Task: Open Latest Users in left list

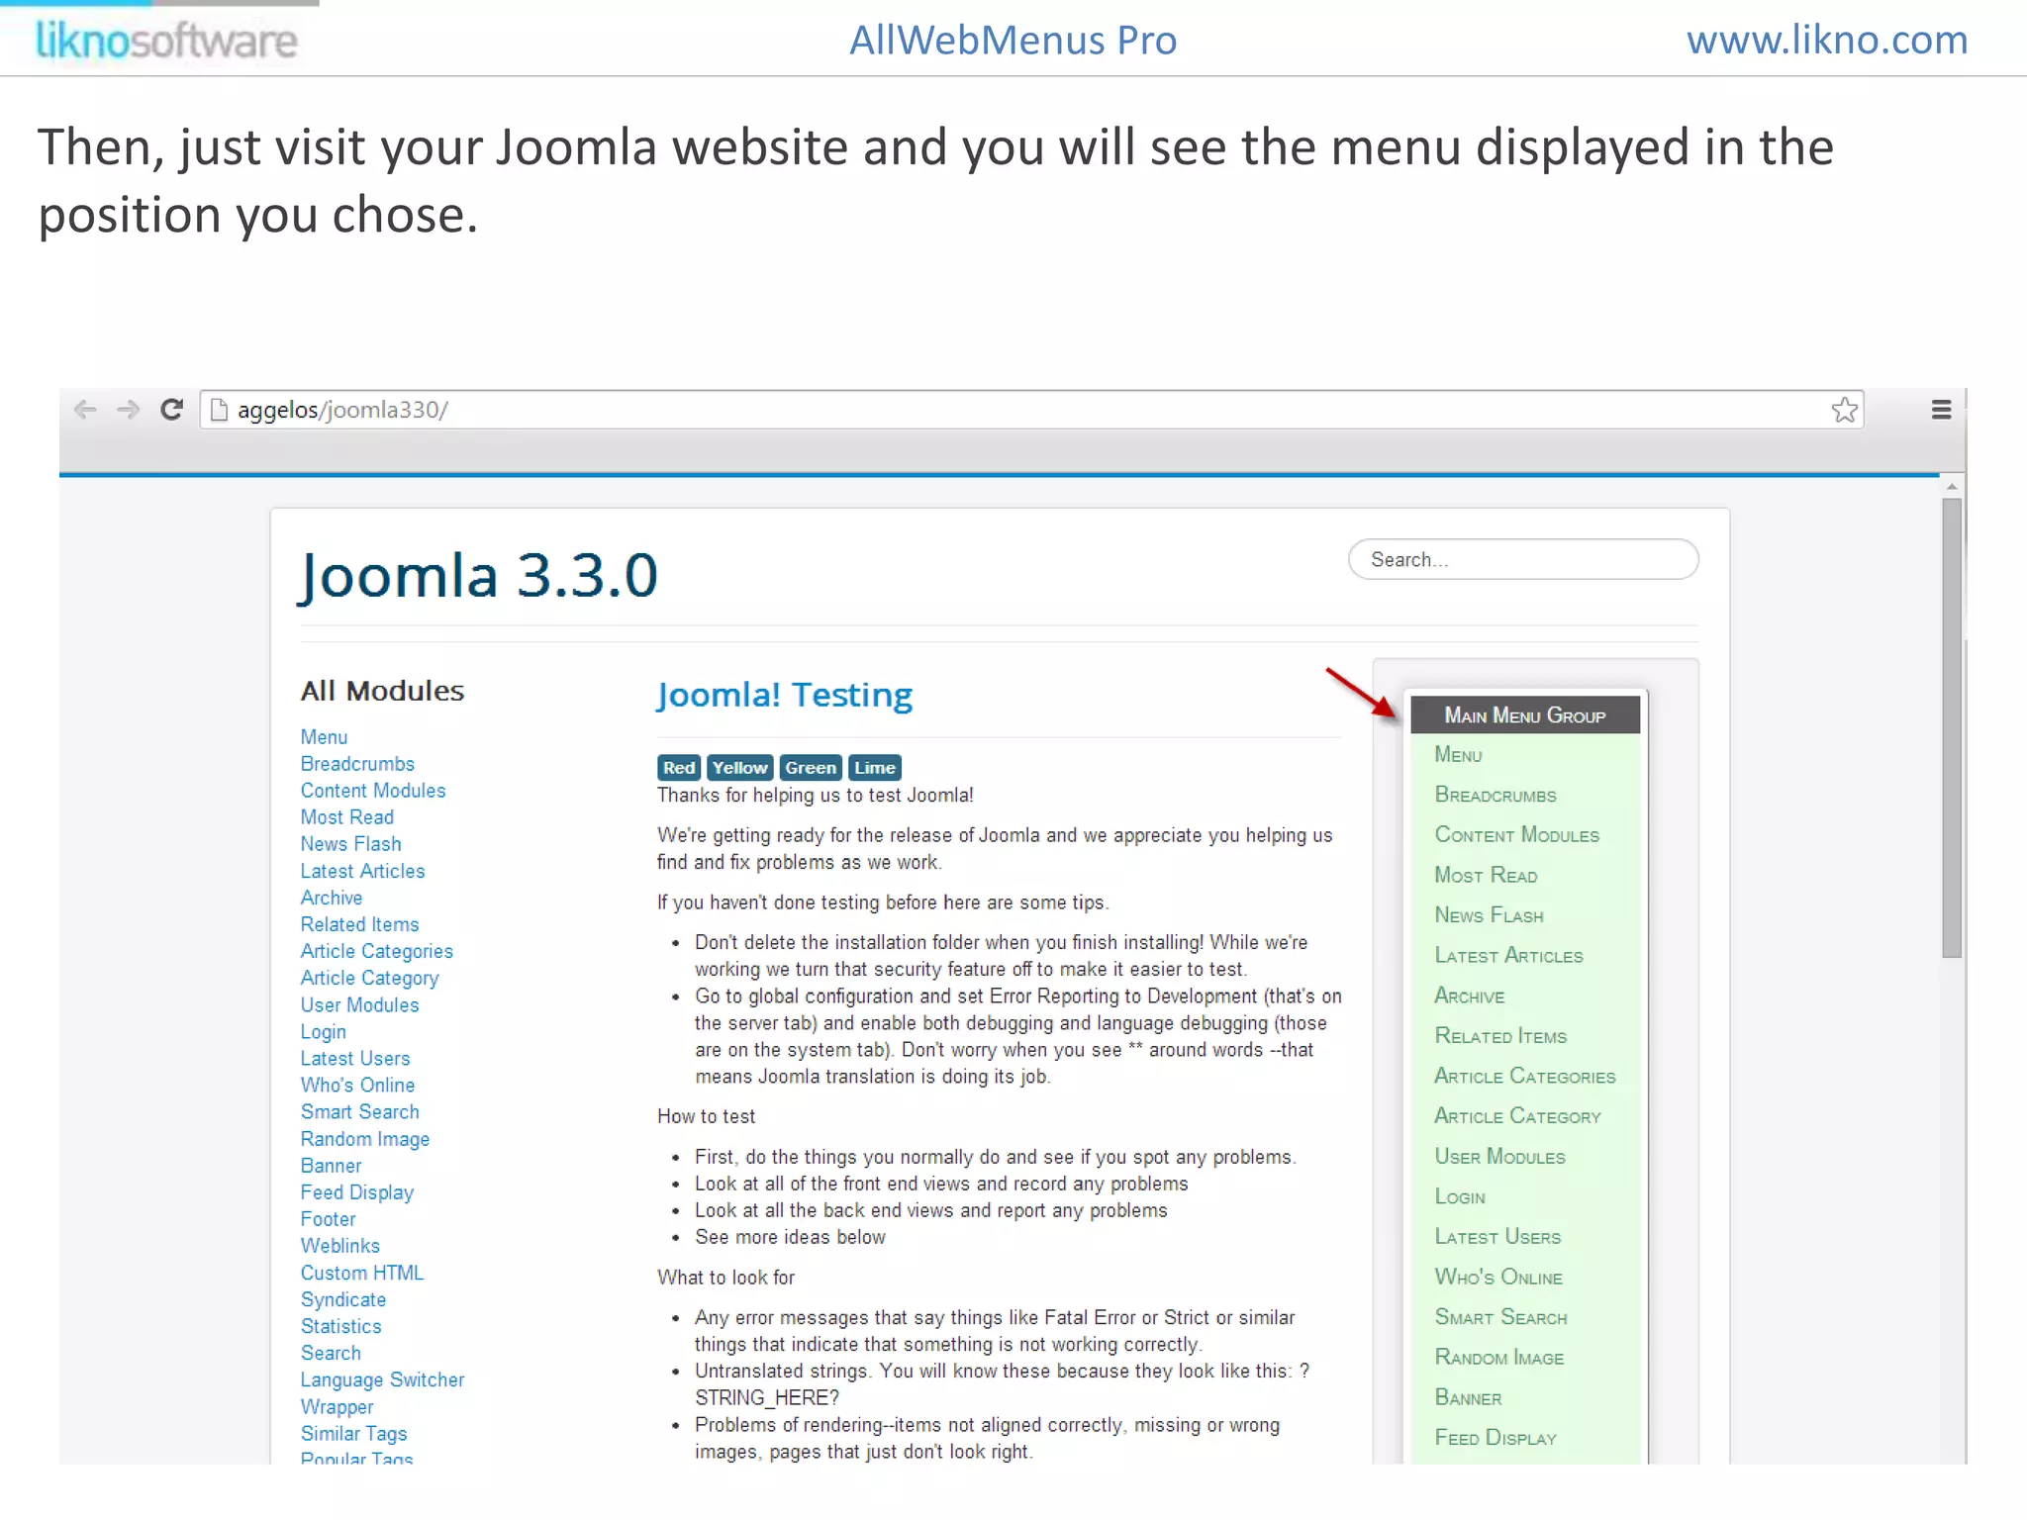Action: point(355,1059)
